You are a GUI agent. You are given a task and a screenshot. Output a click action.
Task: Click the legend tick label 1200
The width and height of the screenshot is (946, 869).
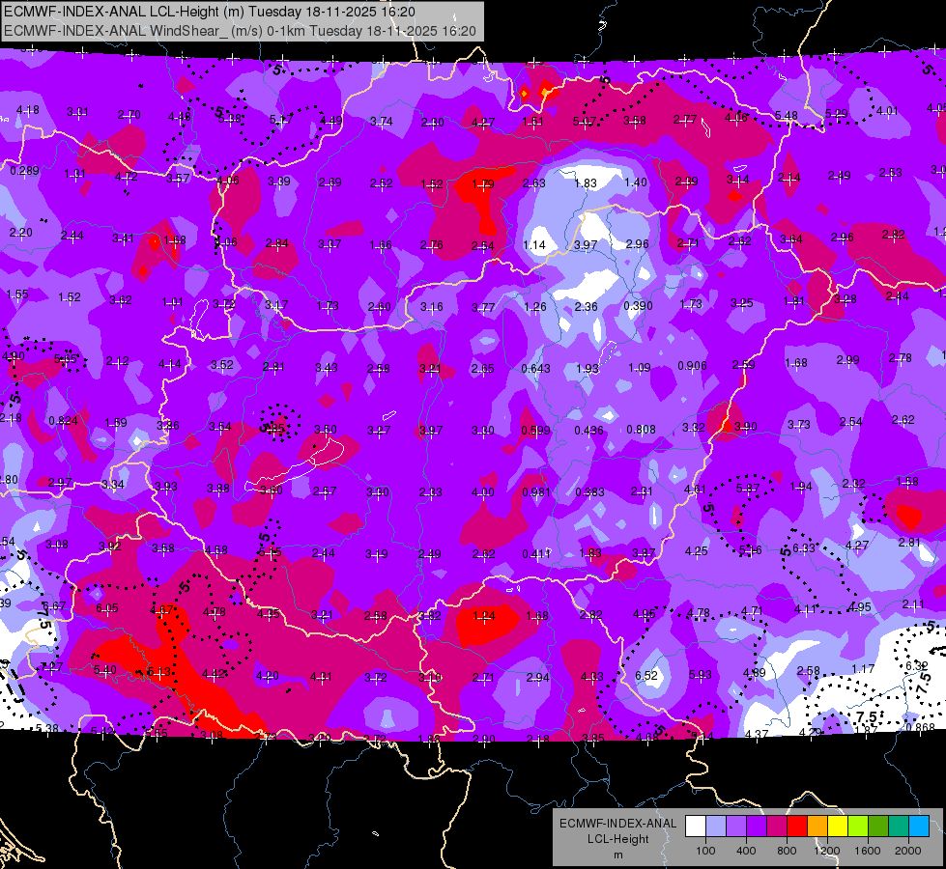[826, 851]
